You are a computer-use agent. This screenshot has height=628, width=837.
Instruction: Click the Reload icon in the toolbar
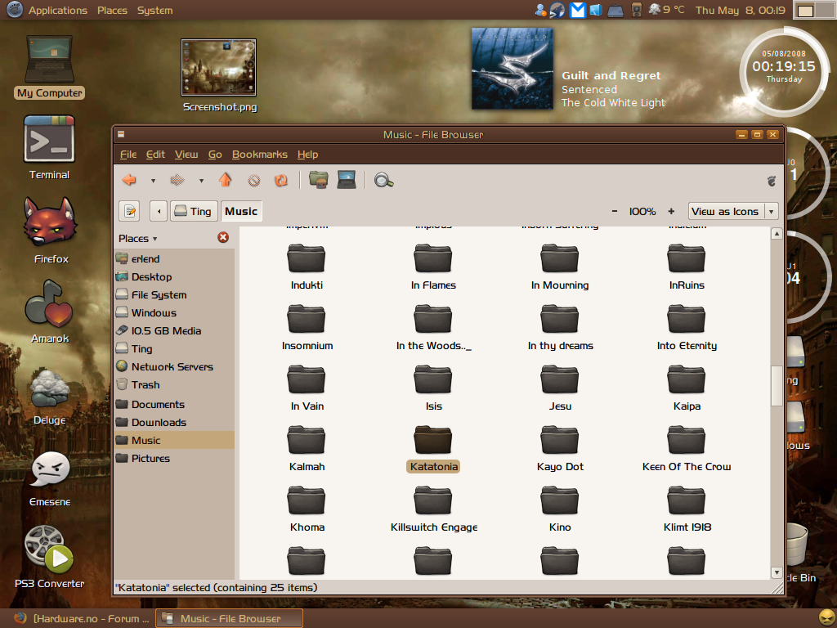(x=280, y=180)
